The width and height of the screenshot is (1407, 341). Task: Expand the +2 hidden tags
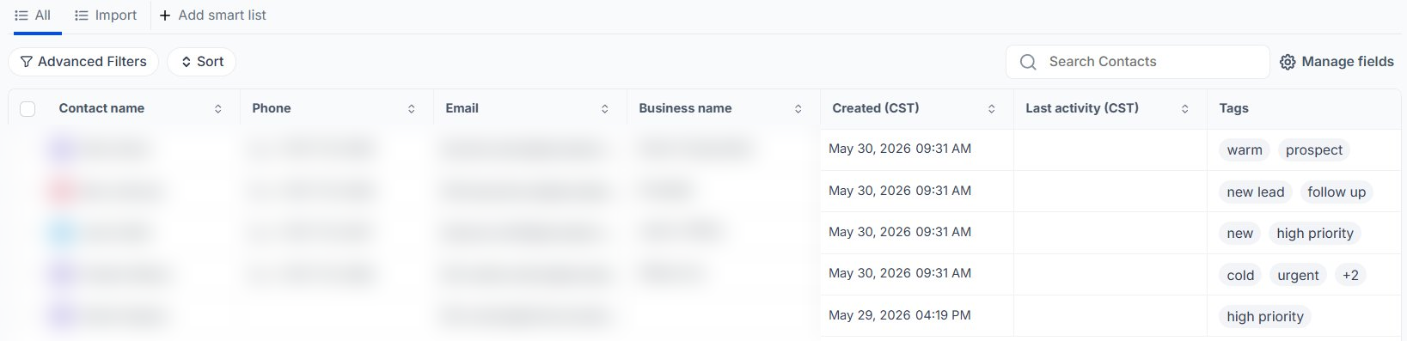click(1350, 276)
